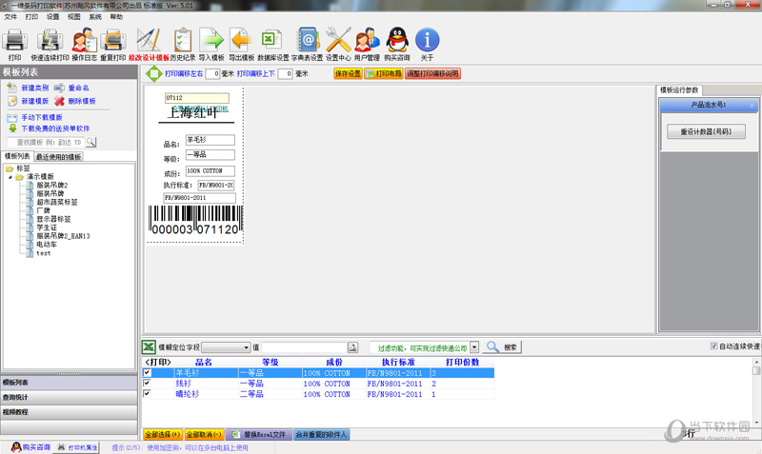The image size is (762, 454).
Task: Click 全部取消(-) deselect all button
Action: coord(204,435)
